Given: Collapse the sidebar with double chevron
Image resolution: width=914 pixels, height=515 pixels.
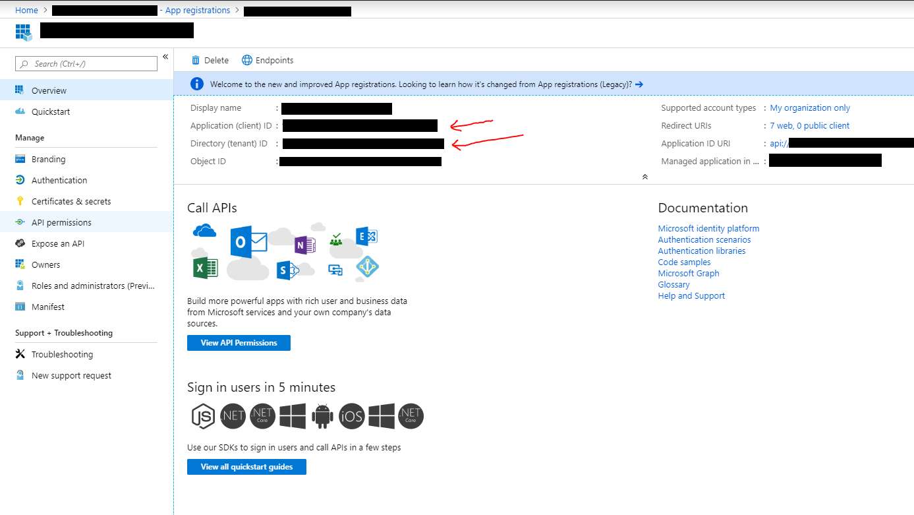Looking at the screenshot, I should pyautogui.click(x=165, y=57).
